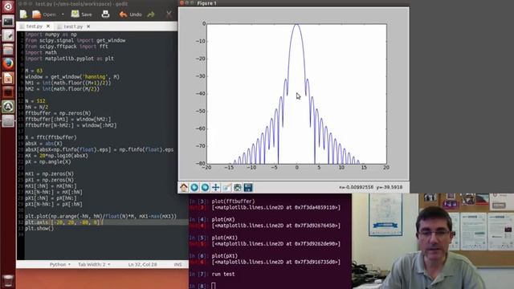The width and height of the screenshot is (514, 289).
Task: Click the 'plot(pX1)' terminal input line
Action: click(225, 255)
